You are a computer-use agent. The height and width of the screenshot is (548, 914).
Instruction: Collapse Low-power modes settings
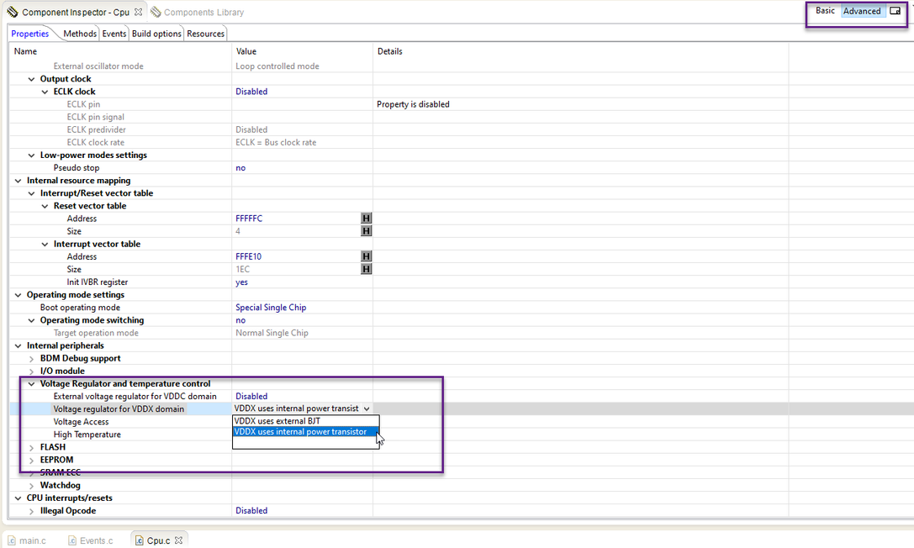(x=31, y=155)
